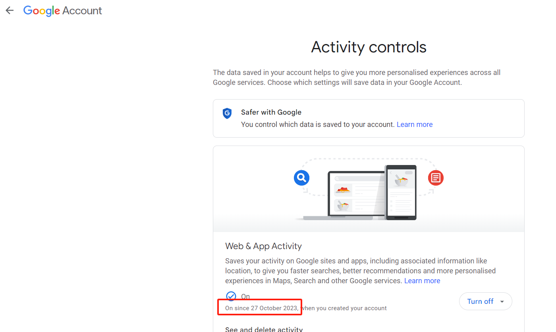The height and width of the screenshot is (332, 556).
Task: Open See and delete activity section
Action: pos(264,329)
